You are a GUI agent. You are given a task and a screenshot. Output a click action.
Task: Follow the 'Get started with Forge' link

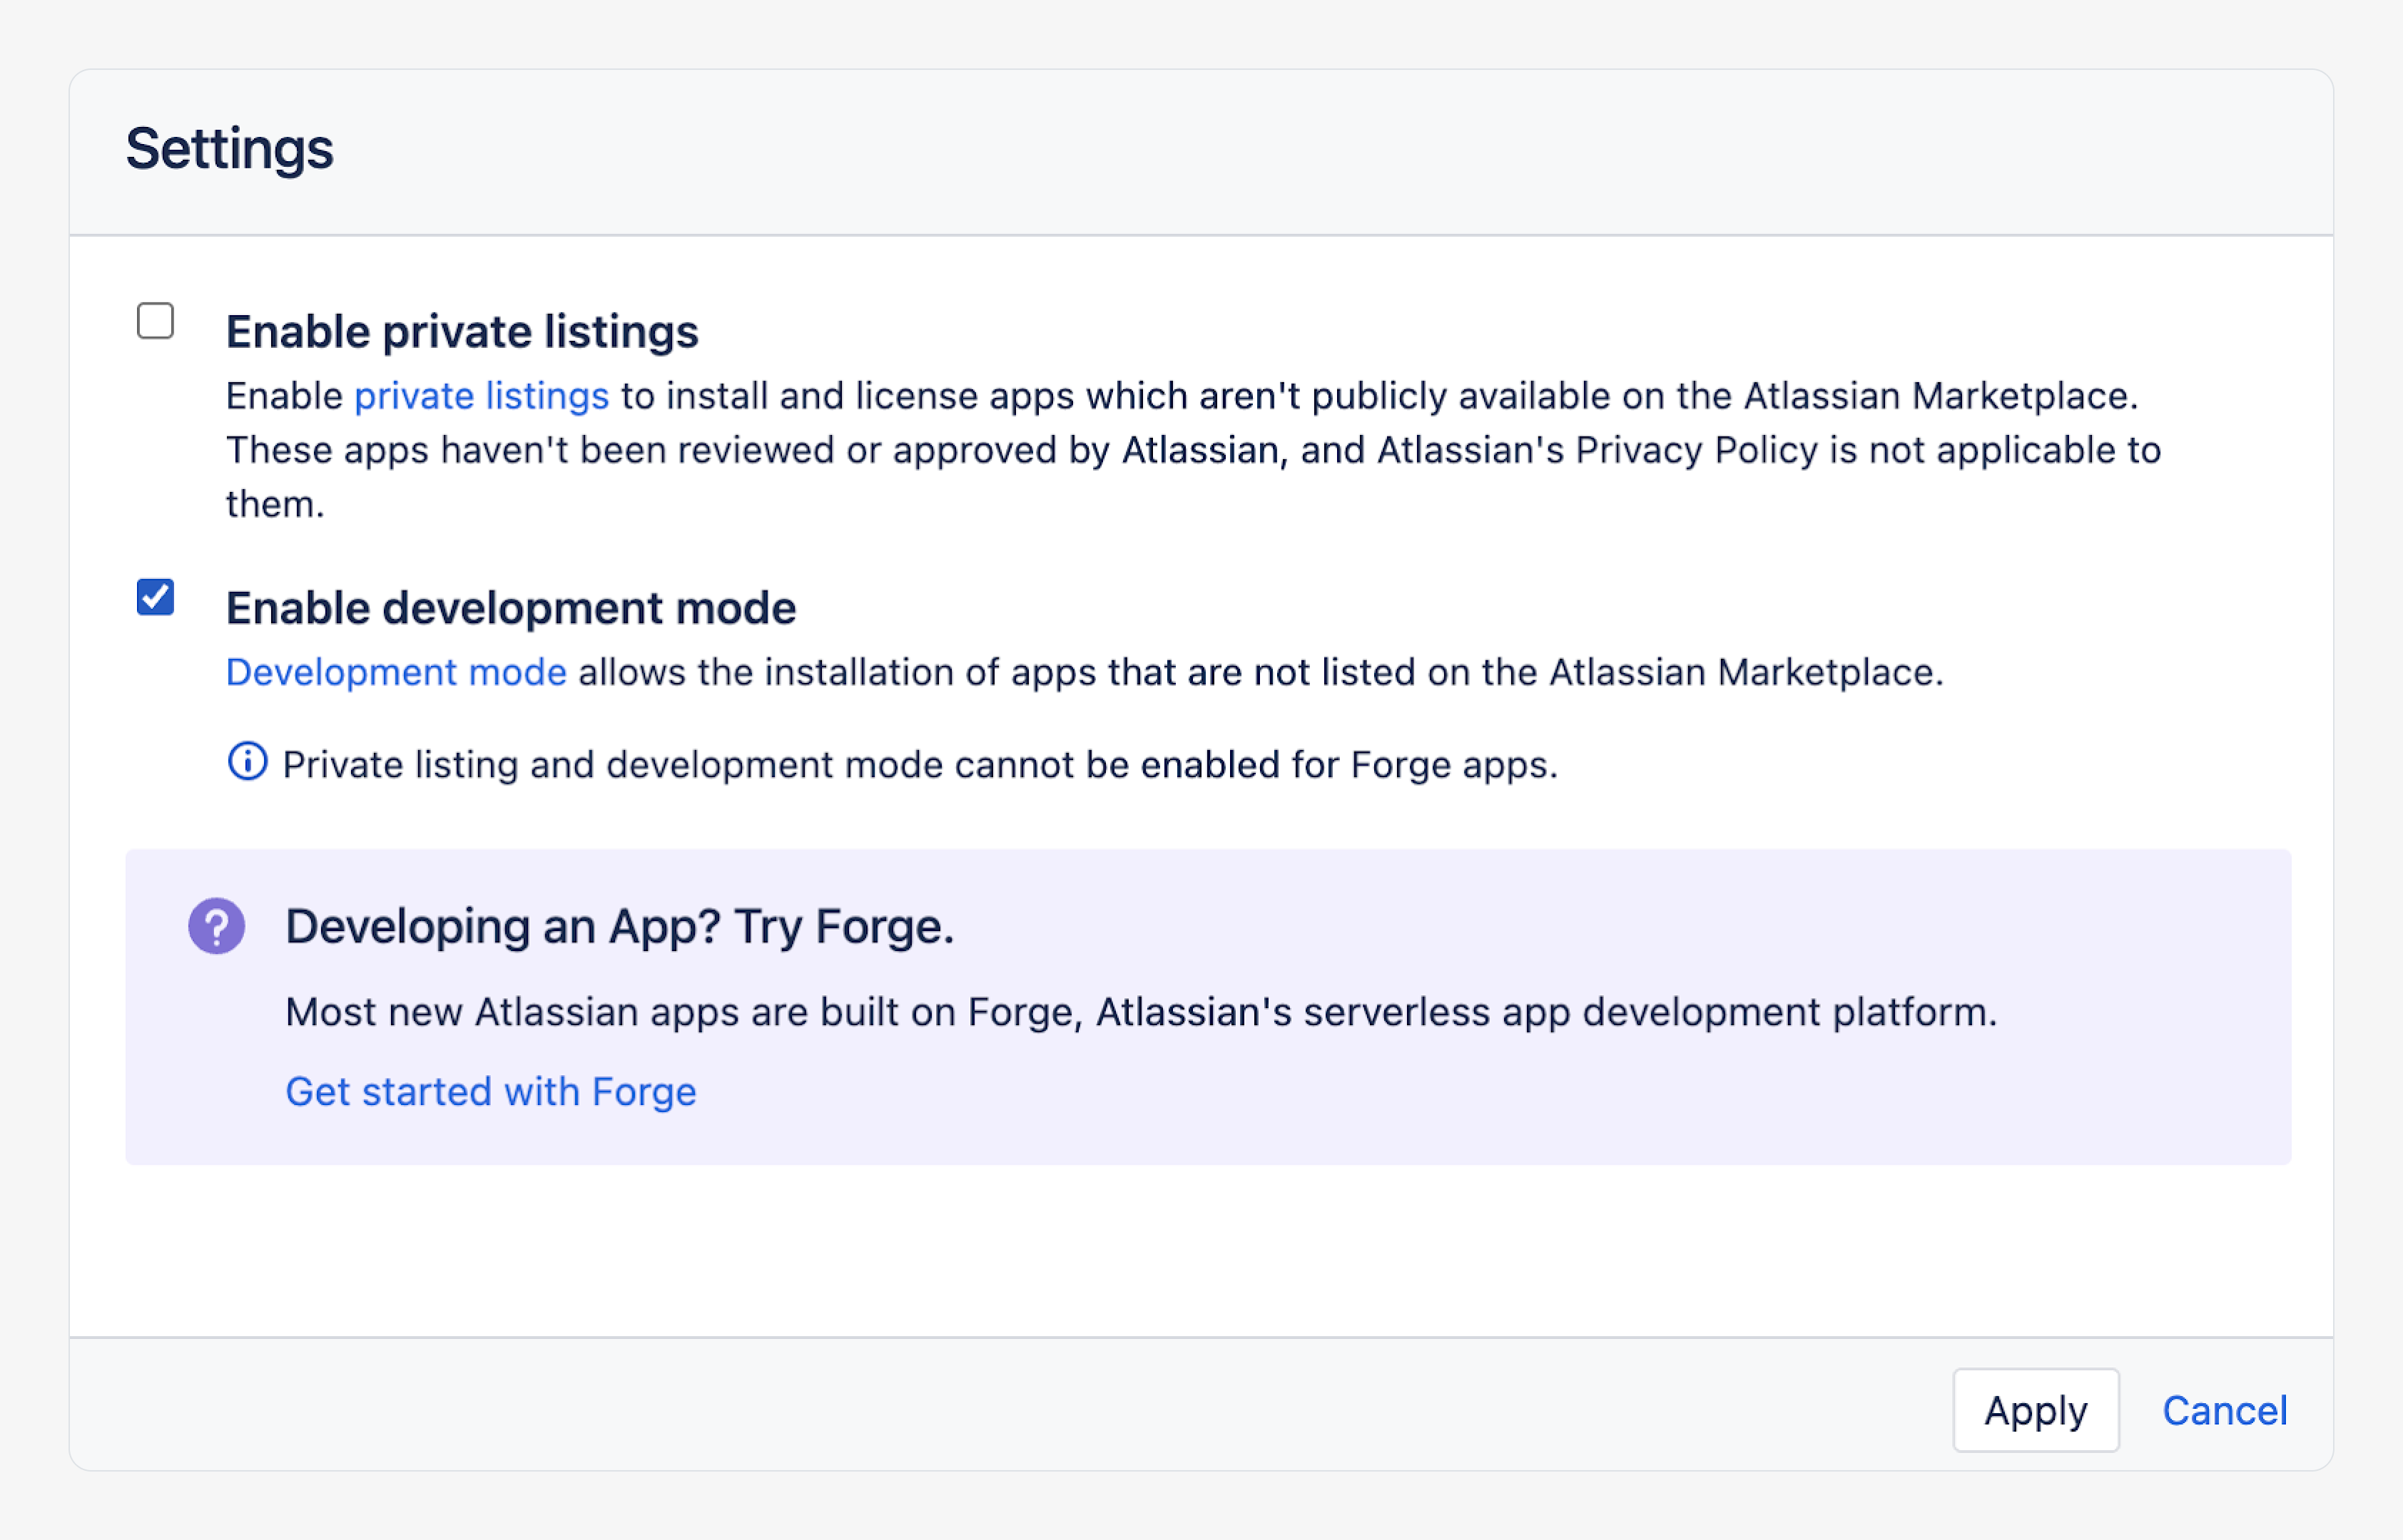(x=490, y=1092)
